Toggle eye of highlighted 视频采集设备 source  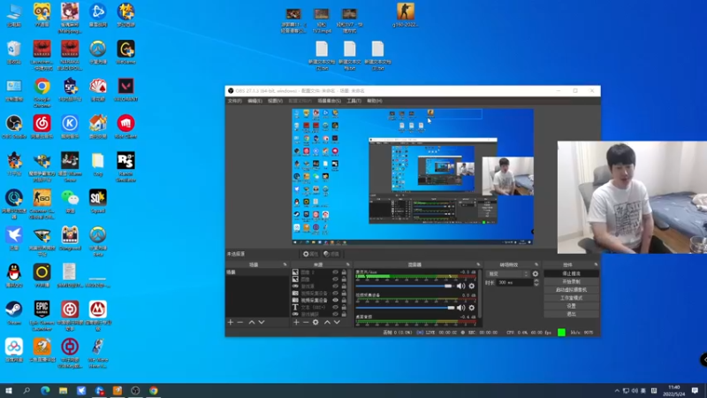click(335, 300)
